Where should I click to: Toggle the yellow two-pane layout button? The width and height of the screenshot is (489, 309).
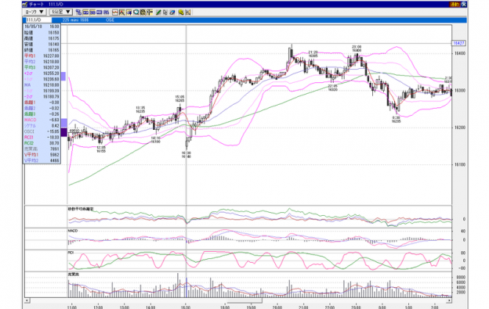coord(85,13)
